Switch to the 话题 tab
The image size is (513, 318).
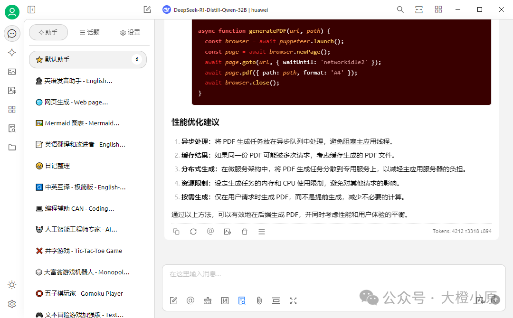pos(89,32)
